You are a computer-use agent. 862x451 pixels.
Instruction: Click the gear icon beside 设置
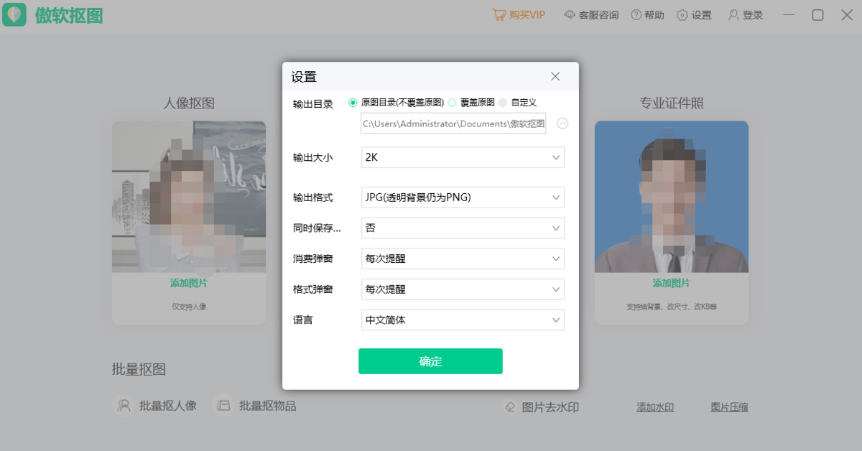click(682, 15)
